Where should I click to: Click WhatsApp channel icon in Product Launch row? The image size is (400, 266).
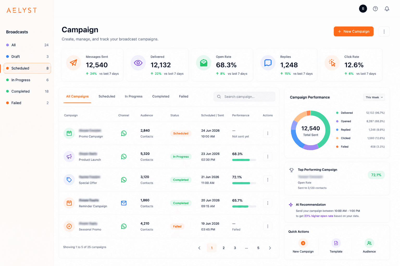coord(124,157)
